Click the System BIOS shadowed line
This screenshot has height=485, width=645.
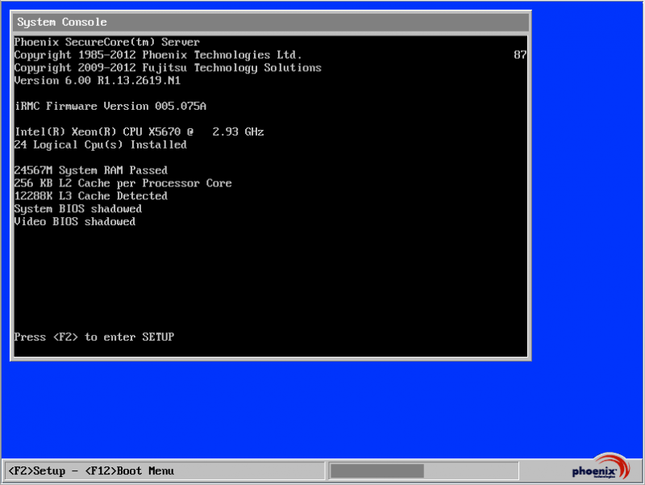(78, 209)
